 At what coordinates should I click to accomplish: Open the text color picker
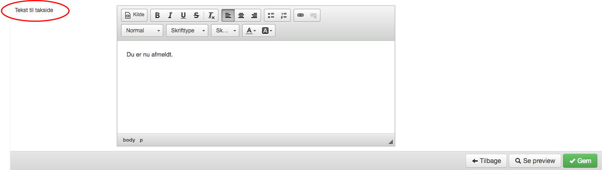click(251, 31)
